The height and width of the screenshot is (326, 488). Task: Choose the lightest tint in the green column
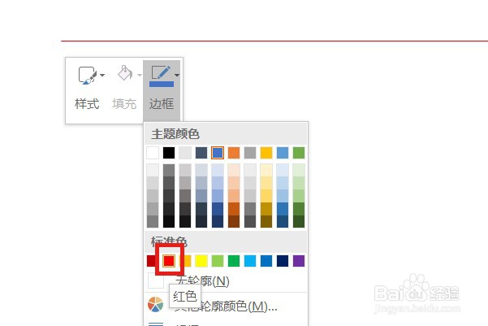click(299, 171)
